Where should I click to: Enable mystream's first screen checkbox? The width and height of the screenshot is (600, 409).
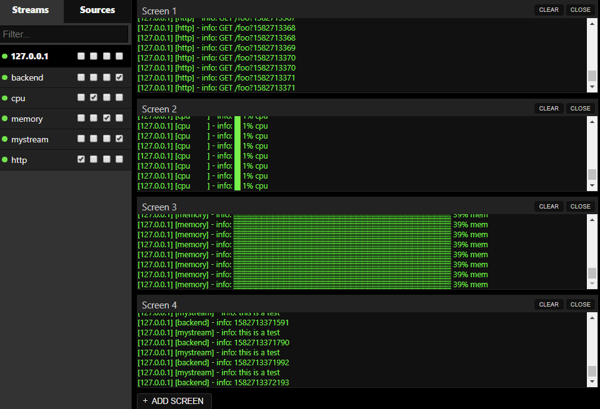click(81, 139)
